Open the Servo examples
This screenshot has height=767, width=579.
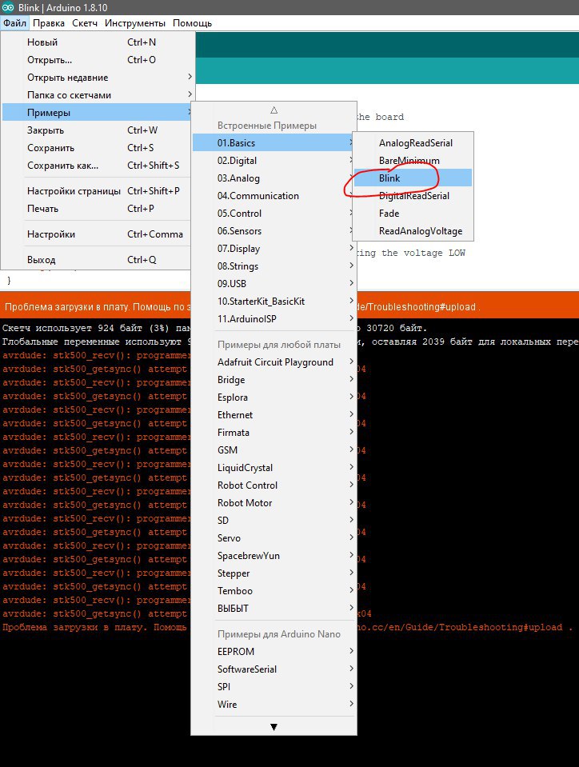[x=274, y=538]
